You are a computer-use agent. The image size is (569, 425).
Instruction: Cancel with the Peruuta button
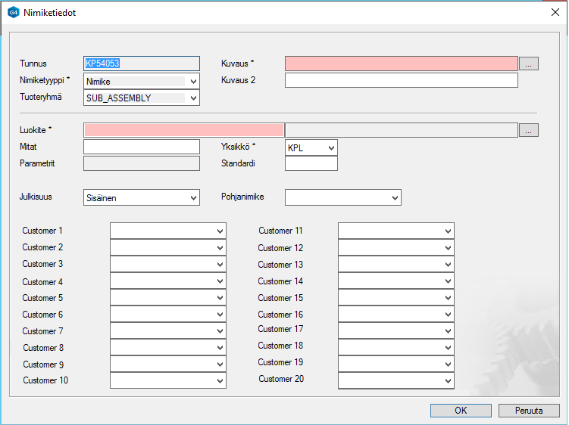(x=529, y=411)
